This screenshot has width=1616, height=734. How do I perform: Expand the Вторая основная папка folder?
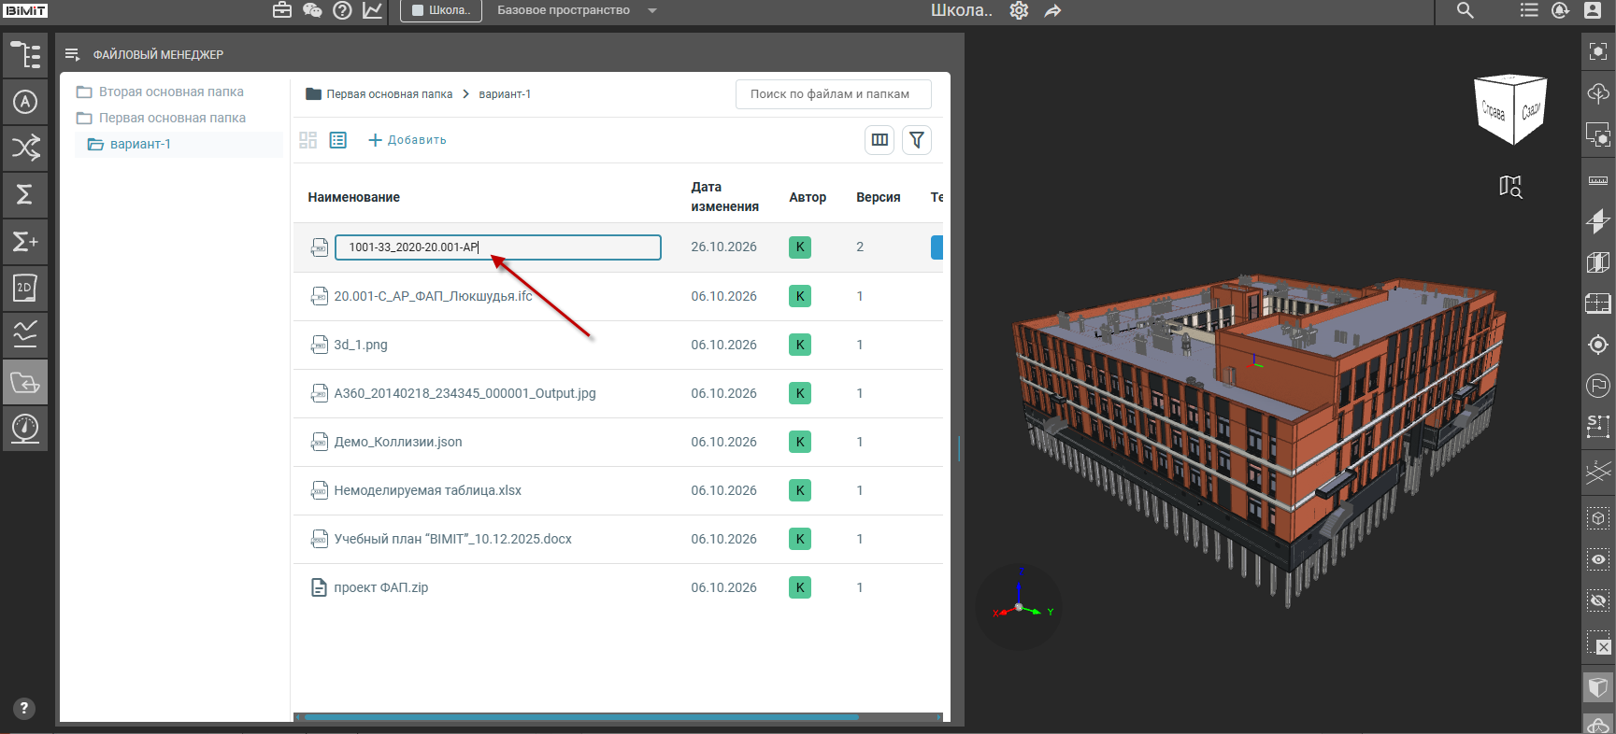(x=160, y=92)
